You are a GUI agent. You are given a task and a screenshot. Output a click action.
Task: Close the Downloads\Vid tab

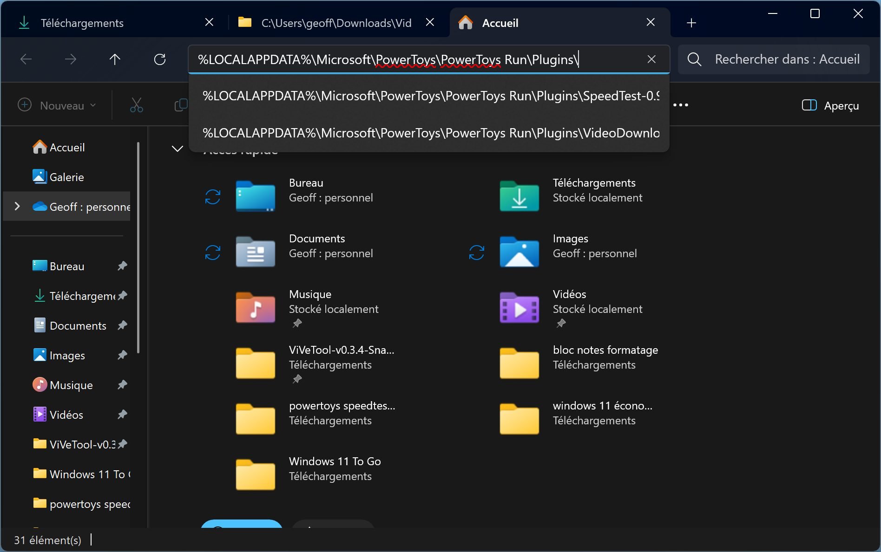point(430,22)
